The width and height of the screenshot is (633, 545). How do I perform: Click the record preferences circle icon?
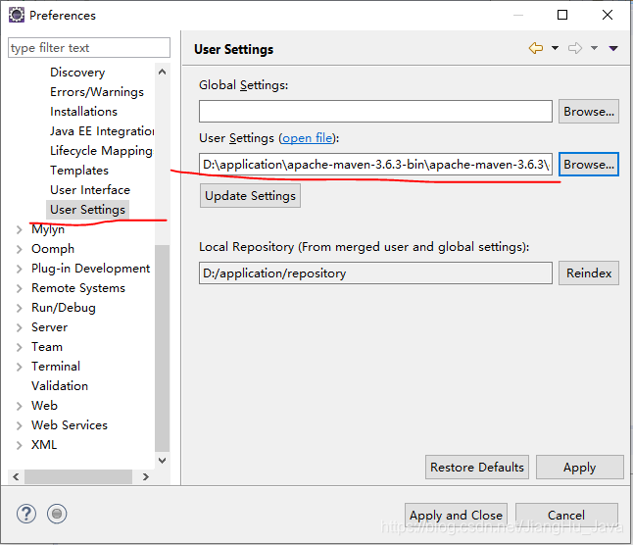(x=57, y=514)
